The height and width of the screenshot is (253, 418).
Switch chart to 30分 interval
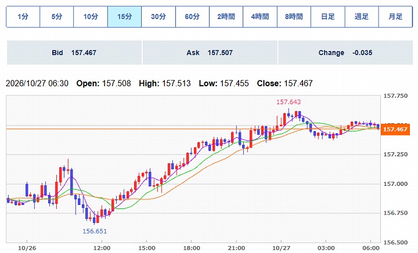(158, 17)
